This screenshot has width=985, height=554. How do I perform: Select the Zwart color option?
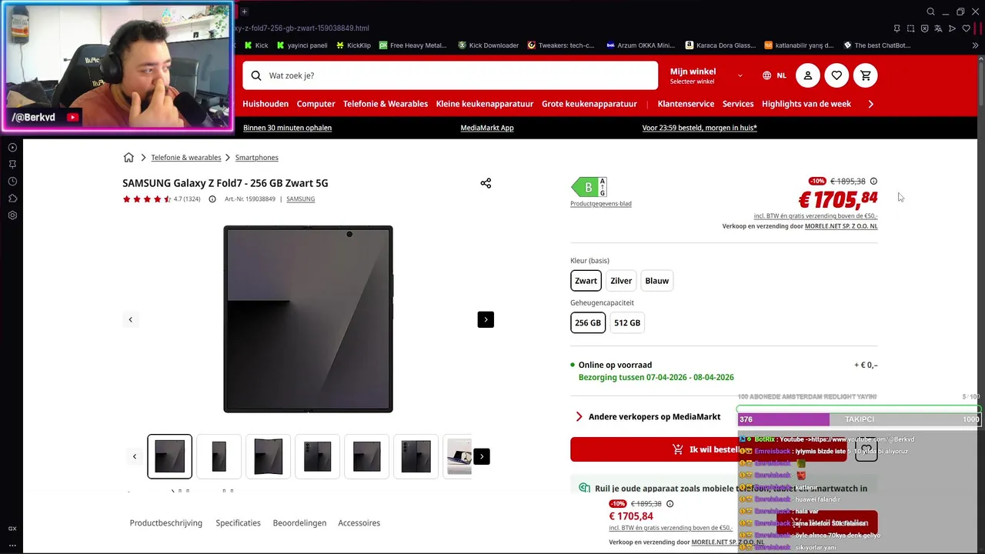[586, 281]
